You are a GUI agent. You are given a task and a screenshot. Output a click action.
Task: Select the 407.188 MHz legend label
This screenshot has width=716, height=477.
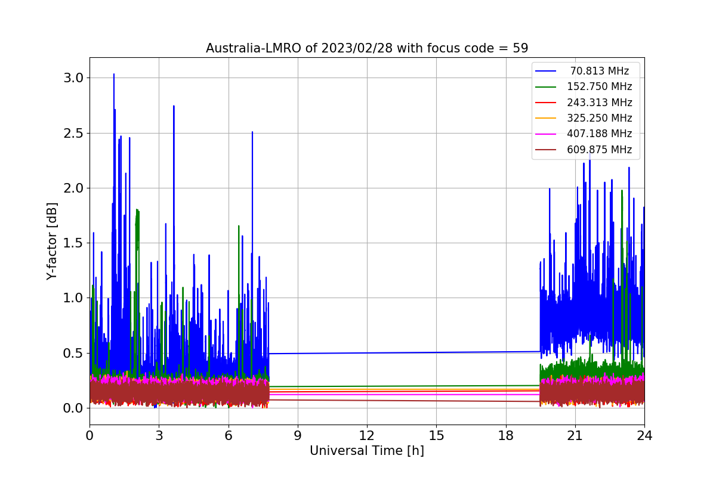(x=600, y=134)
